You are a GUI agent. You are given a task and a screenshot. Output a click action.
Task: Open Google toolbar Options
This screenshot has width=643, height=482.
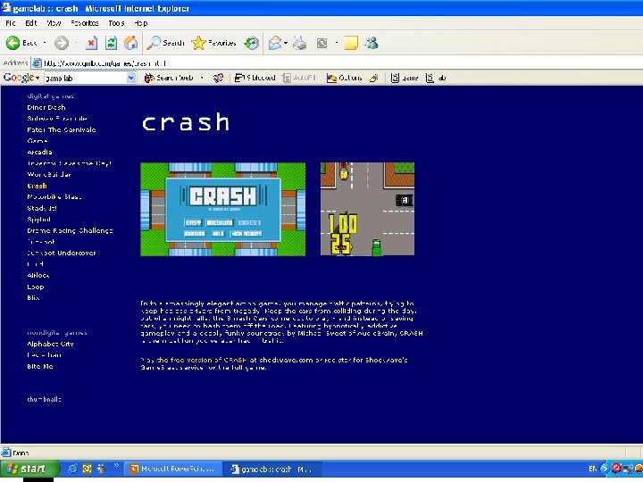(x=344, y=78)
